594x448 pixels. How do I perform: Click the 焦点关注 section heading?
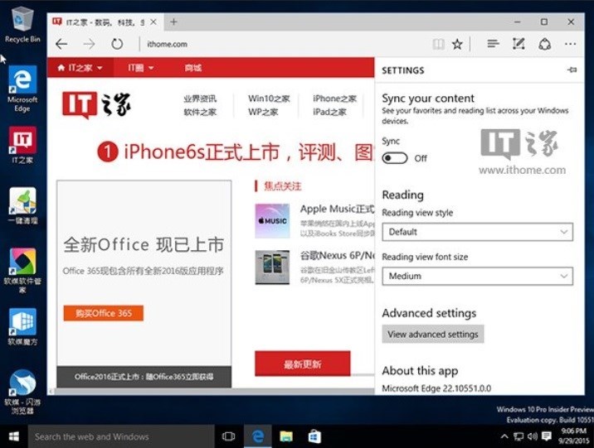(283, 186)
